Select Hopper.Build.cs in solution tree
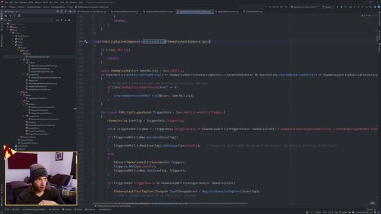The image size is (381, 214). (28, 137)
